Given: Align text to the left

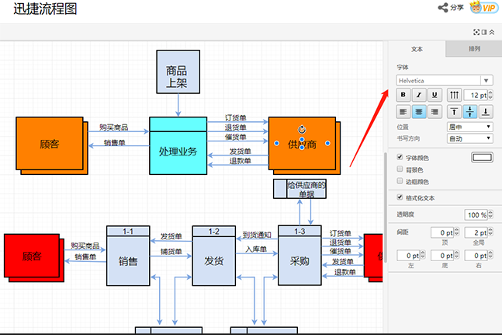Looking at the screenshot, I should (403, 112).
